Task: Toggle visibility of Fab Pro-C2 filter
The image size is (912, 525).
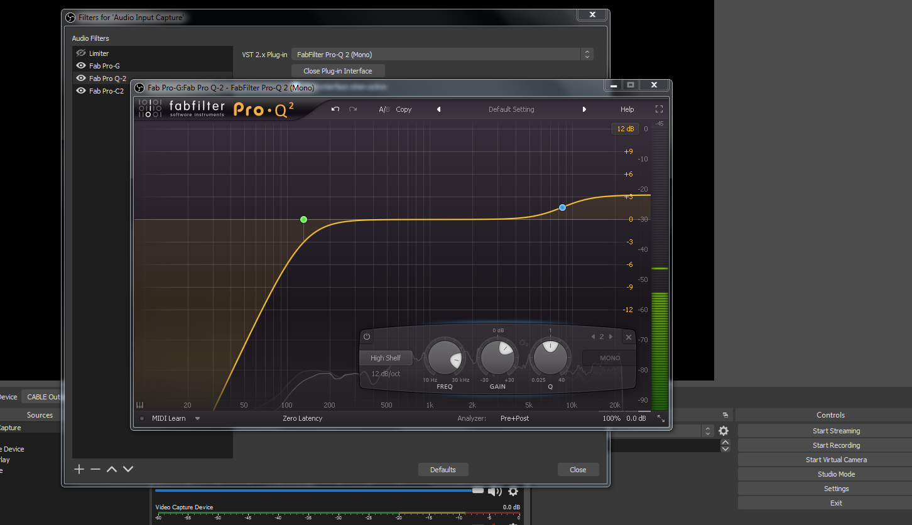Action: click(x=81, y=91)
